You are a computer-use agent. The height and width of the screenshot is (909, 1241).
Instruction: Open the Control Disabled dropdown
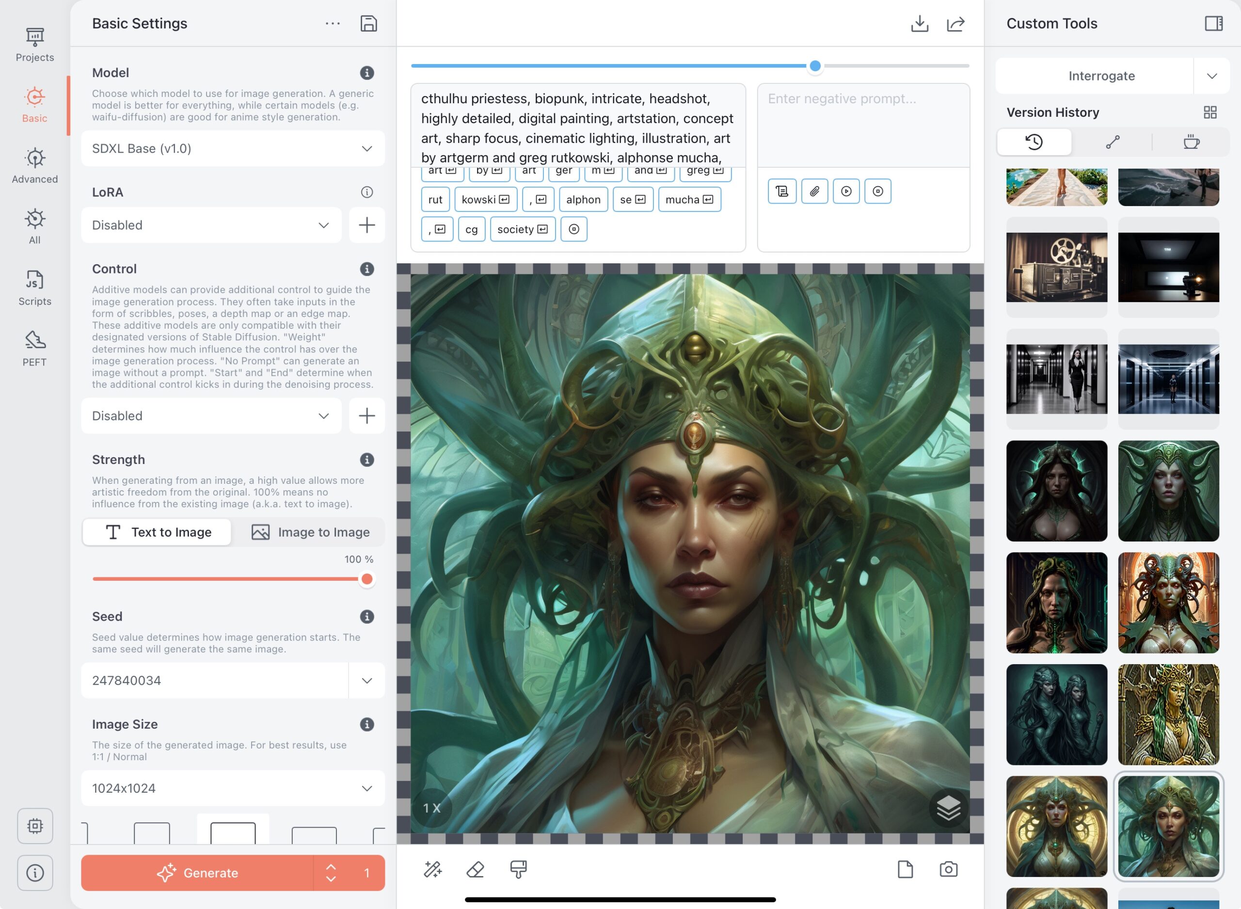211,416
